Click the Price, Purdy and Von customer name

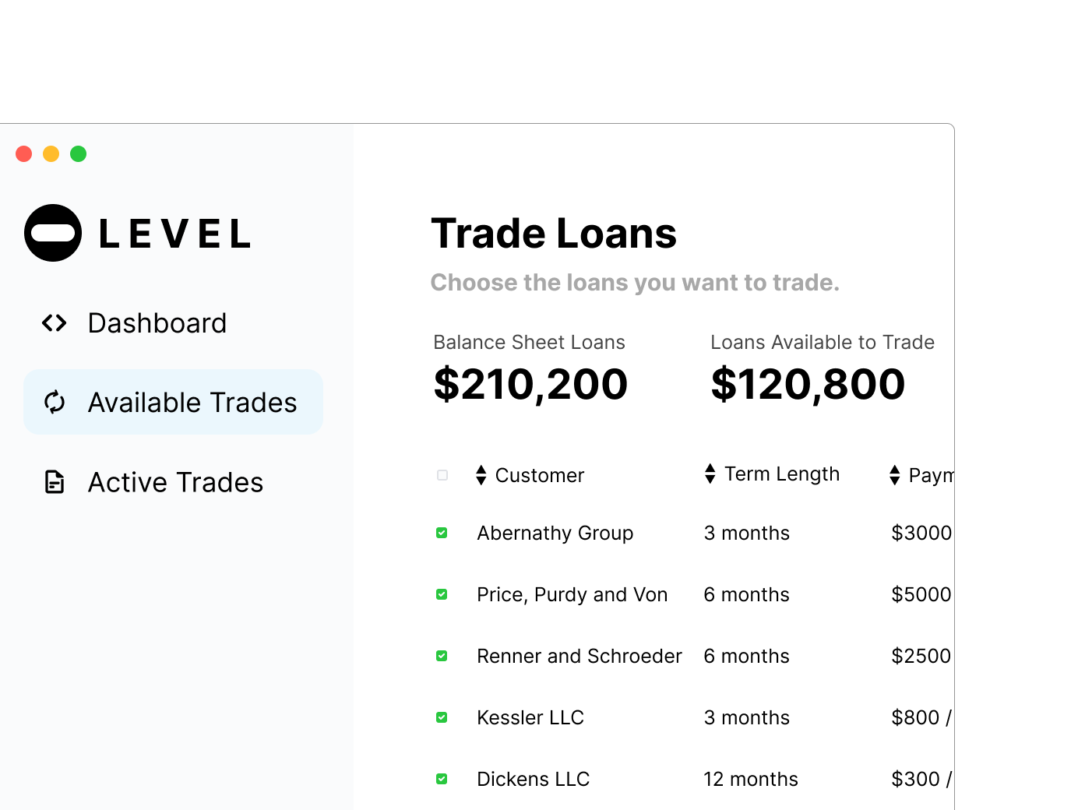572,594
